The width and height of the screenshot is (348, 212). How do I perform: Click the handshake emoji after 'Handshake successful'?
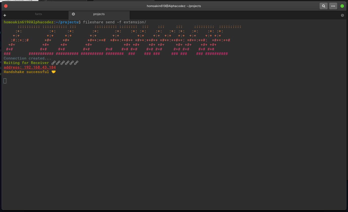click(53, 72)
